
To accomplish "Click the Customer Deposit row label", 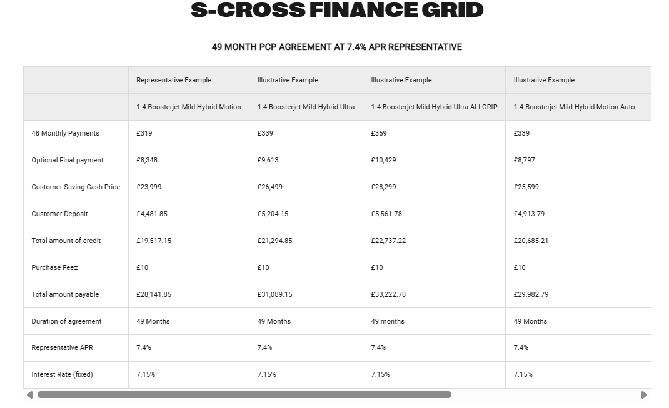I will click(x=59, y=214).
